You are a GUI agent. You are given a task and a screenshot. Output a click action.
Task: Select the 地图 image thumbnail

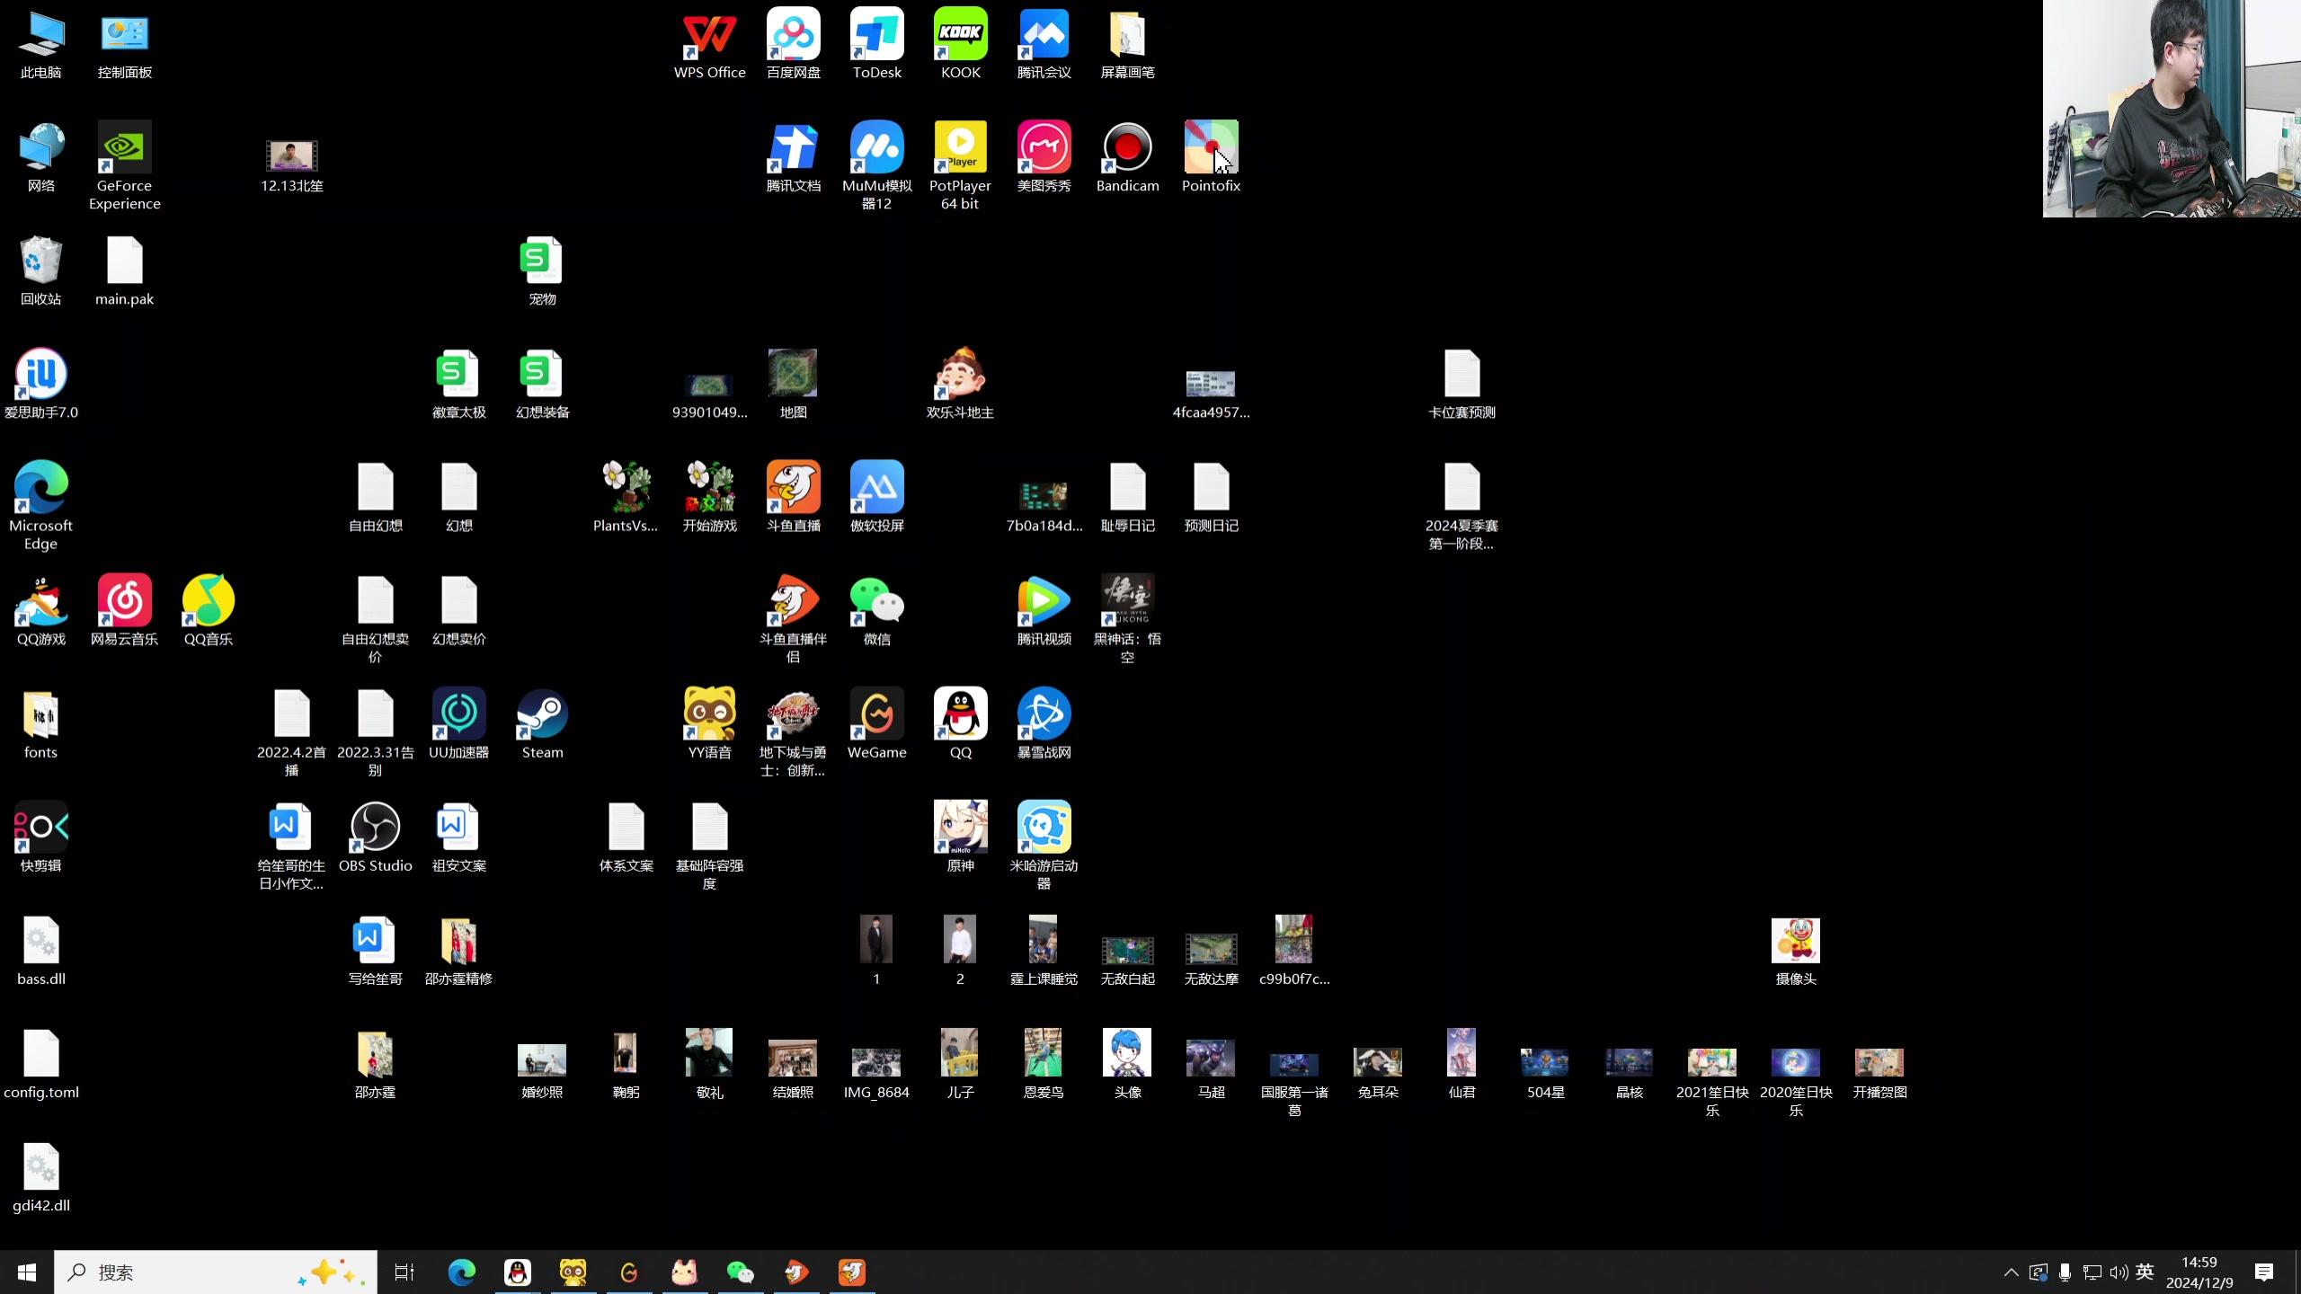[793, 384]
